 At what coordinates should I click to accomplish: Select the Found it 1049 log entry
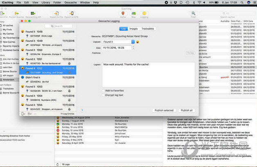(x=48, y=43)
